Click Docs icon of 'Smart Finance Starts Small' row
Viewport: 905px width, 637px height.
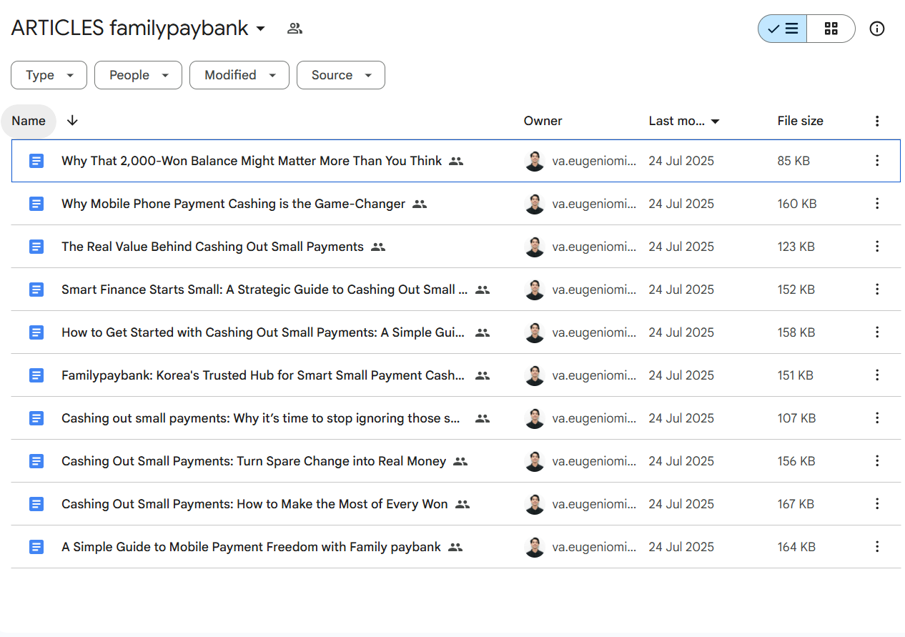(x=36, y=290)
